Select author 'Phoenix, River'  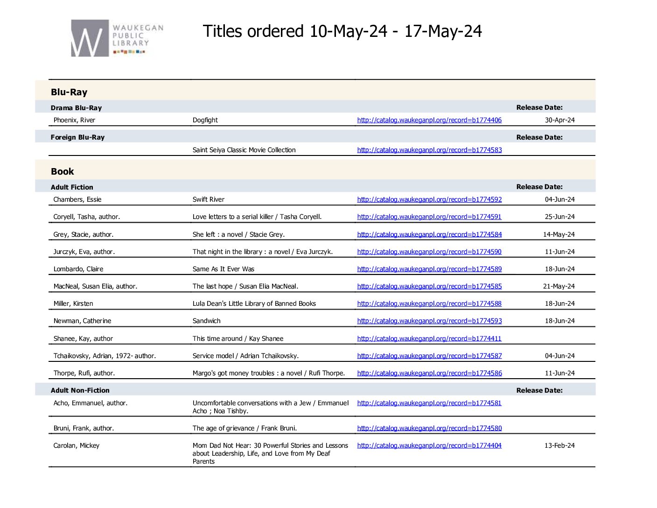pos(74,120)
